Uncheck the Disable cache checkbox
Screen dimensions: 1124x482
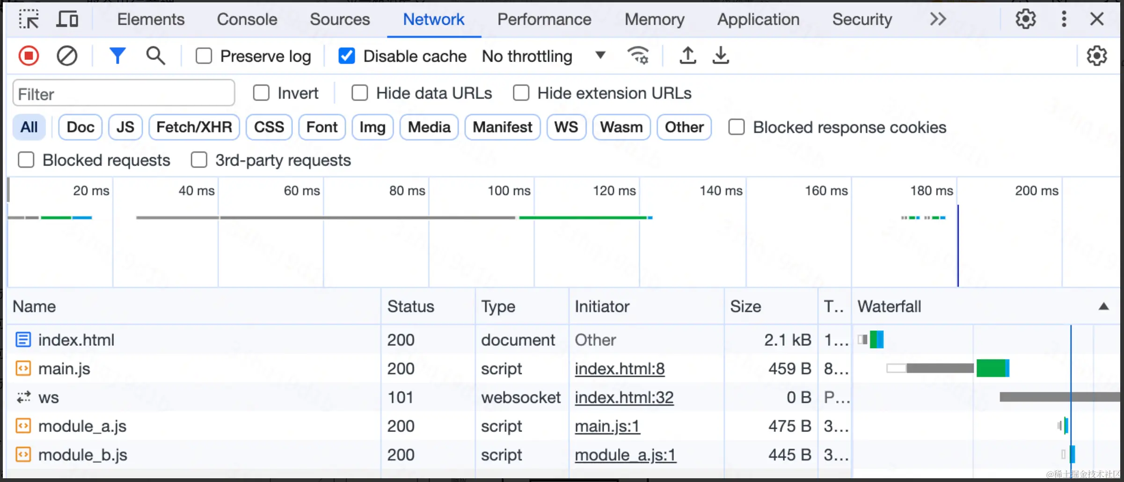[347, 56]
